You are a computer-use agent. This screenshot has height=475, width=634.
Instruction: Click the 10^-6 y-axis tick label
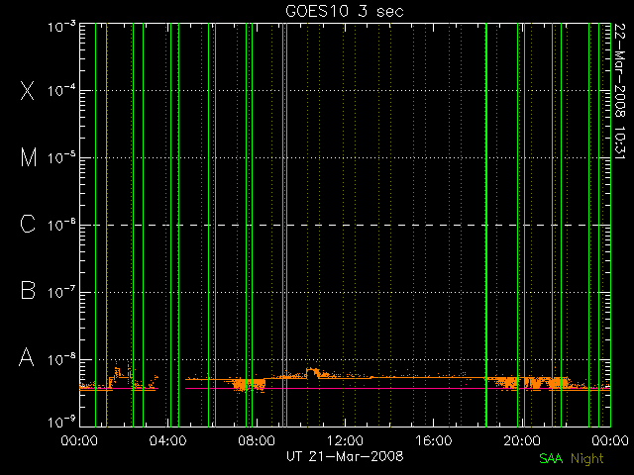click(x=61, y=225)
